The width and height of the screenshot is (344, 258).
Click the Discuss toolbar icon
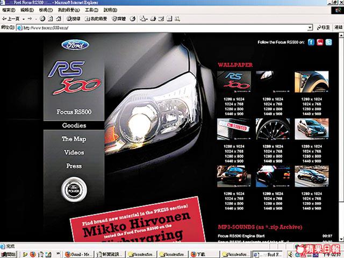169,19
